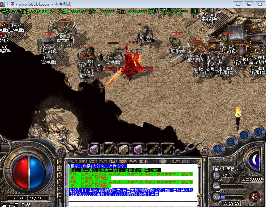This screenshot has height=207, width=266.
Task: Open the two-person friends icon in chat toolbar
Action: click(x=113, y=161)
